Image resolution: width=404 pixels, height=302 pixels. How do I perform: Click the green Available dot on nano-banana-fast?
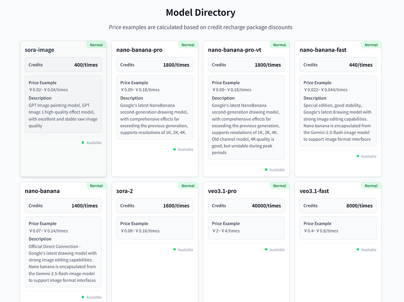pos(358,156)
